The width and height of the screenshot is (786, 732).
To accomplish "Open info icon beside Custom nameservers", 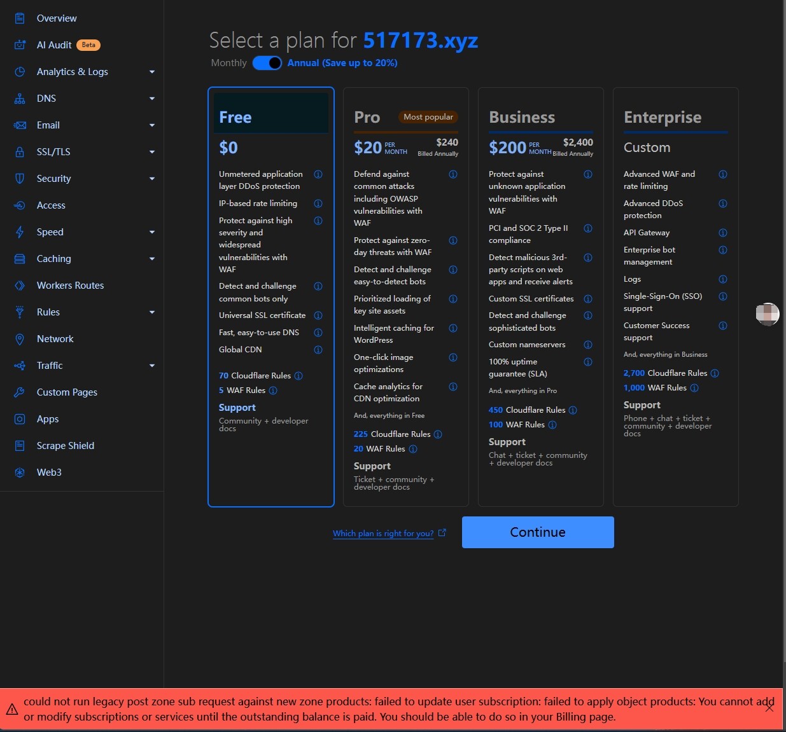I will point(588,345).
